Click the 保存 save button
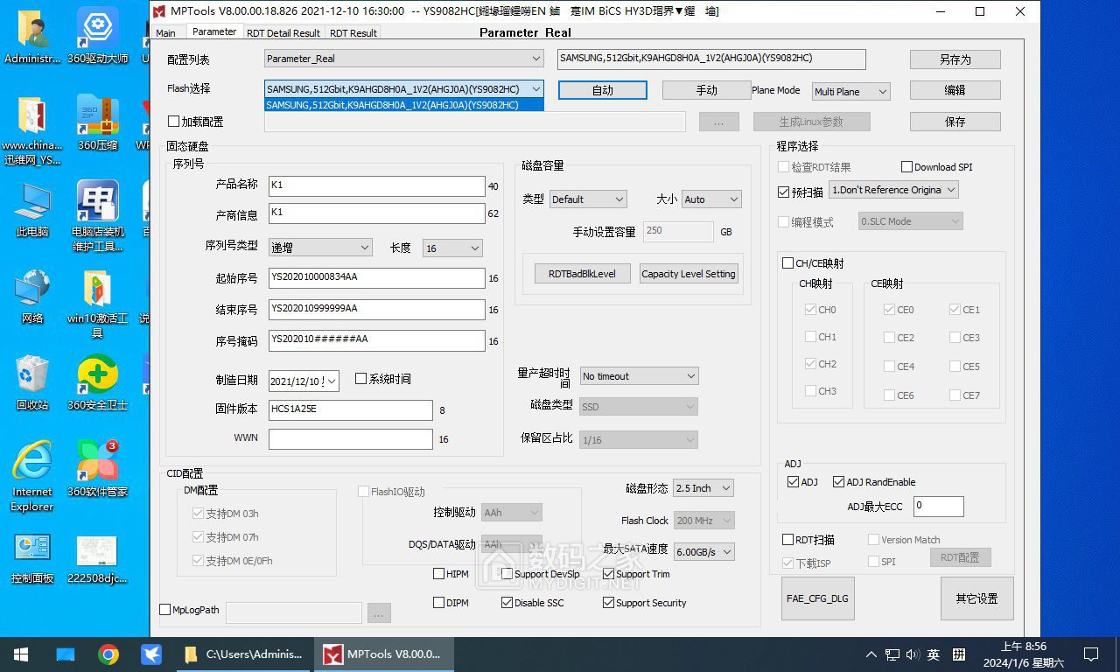Screen dimensions: 1120x672 (955, 121)
